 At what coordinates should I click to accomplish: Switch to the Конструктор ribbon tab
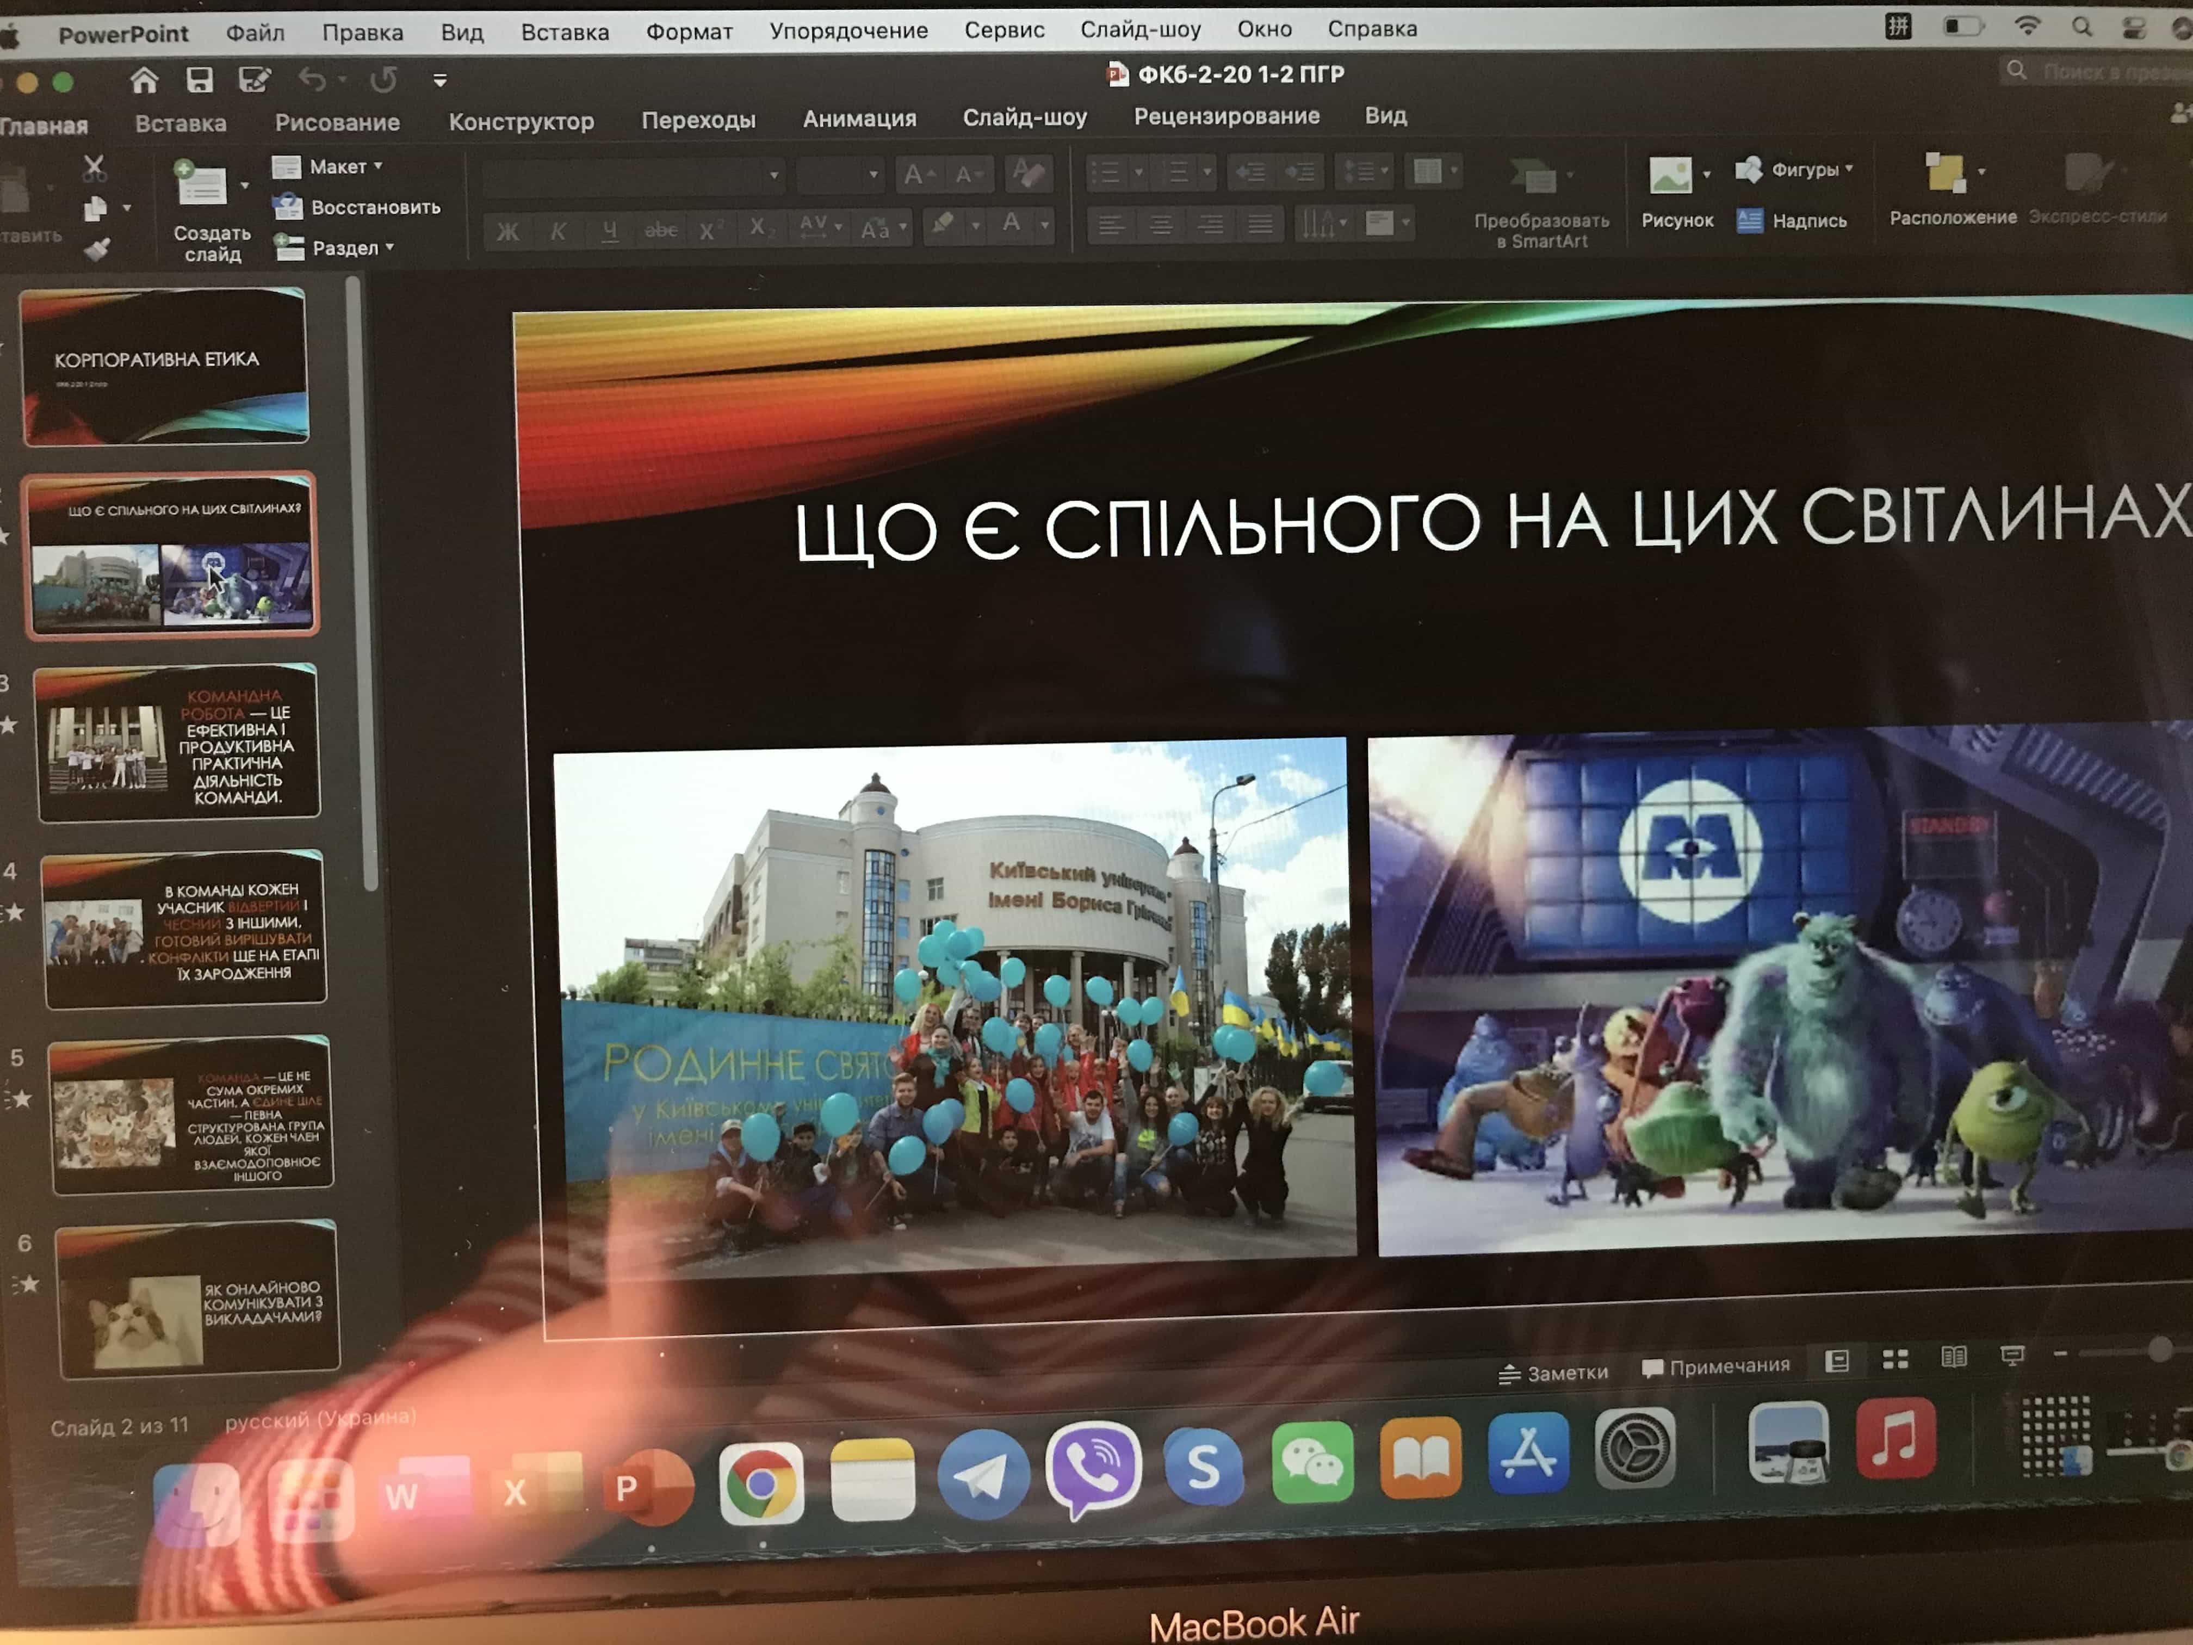click(x=523, y=121)
